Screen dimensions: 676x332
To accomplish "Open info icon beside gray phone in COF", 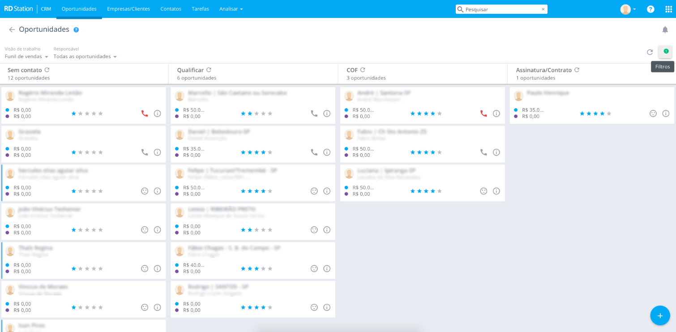I will (x=496, y=152).
